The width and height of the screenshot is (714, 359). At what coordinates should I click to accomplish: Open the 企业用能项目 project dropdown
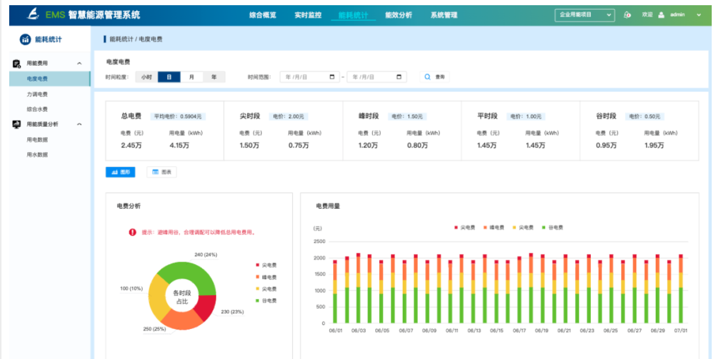pyautogui.click(x=585, y=15)
